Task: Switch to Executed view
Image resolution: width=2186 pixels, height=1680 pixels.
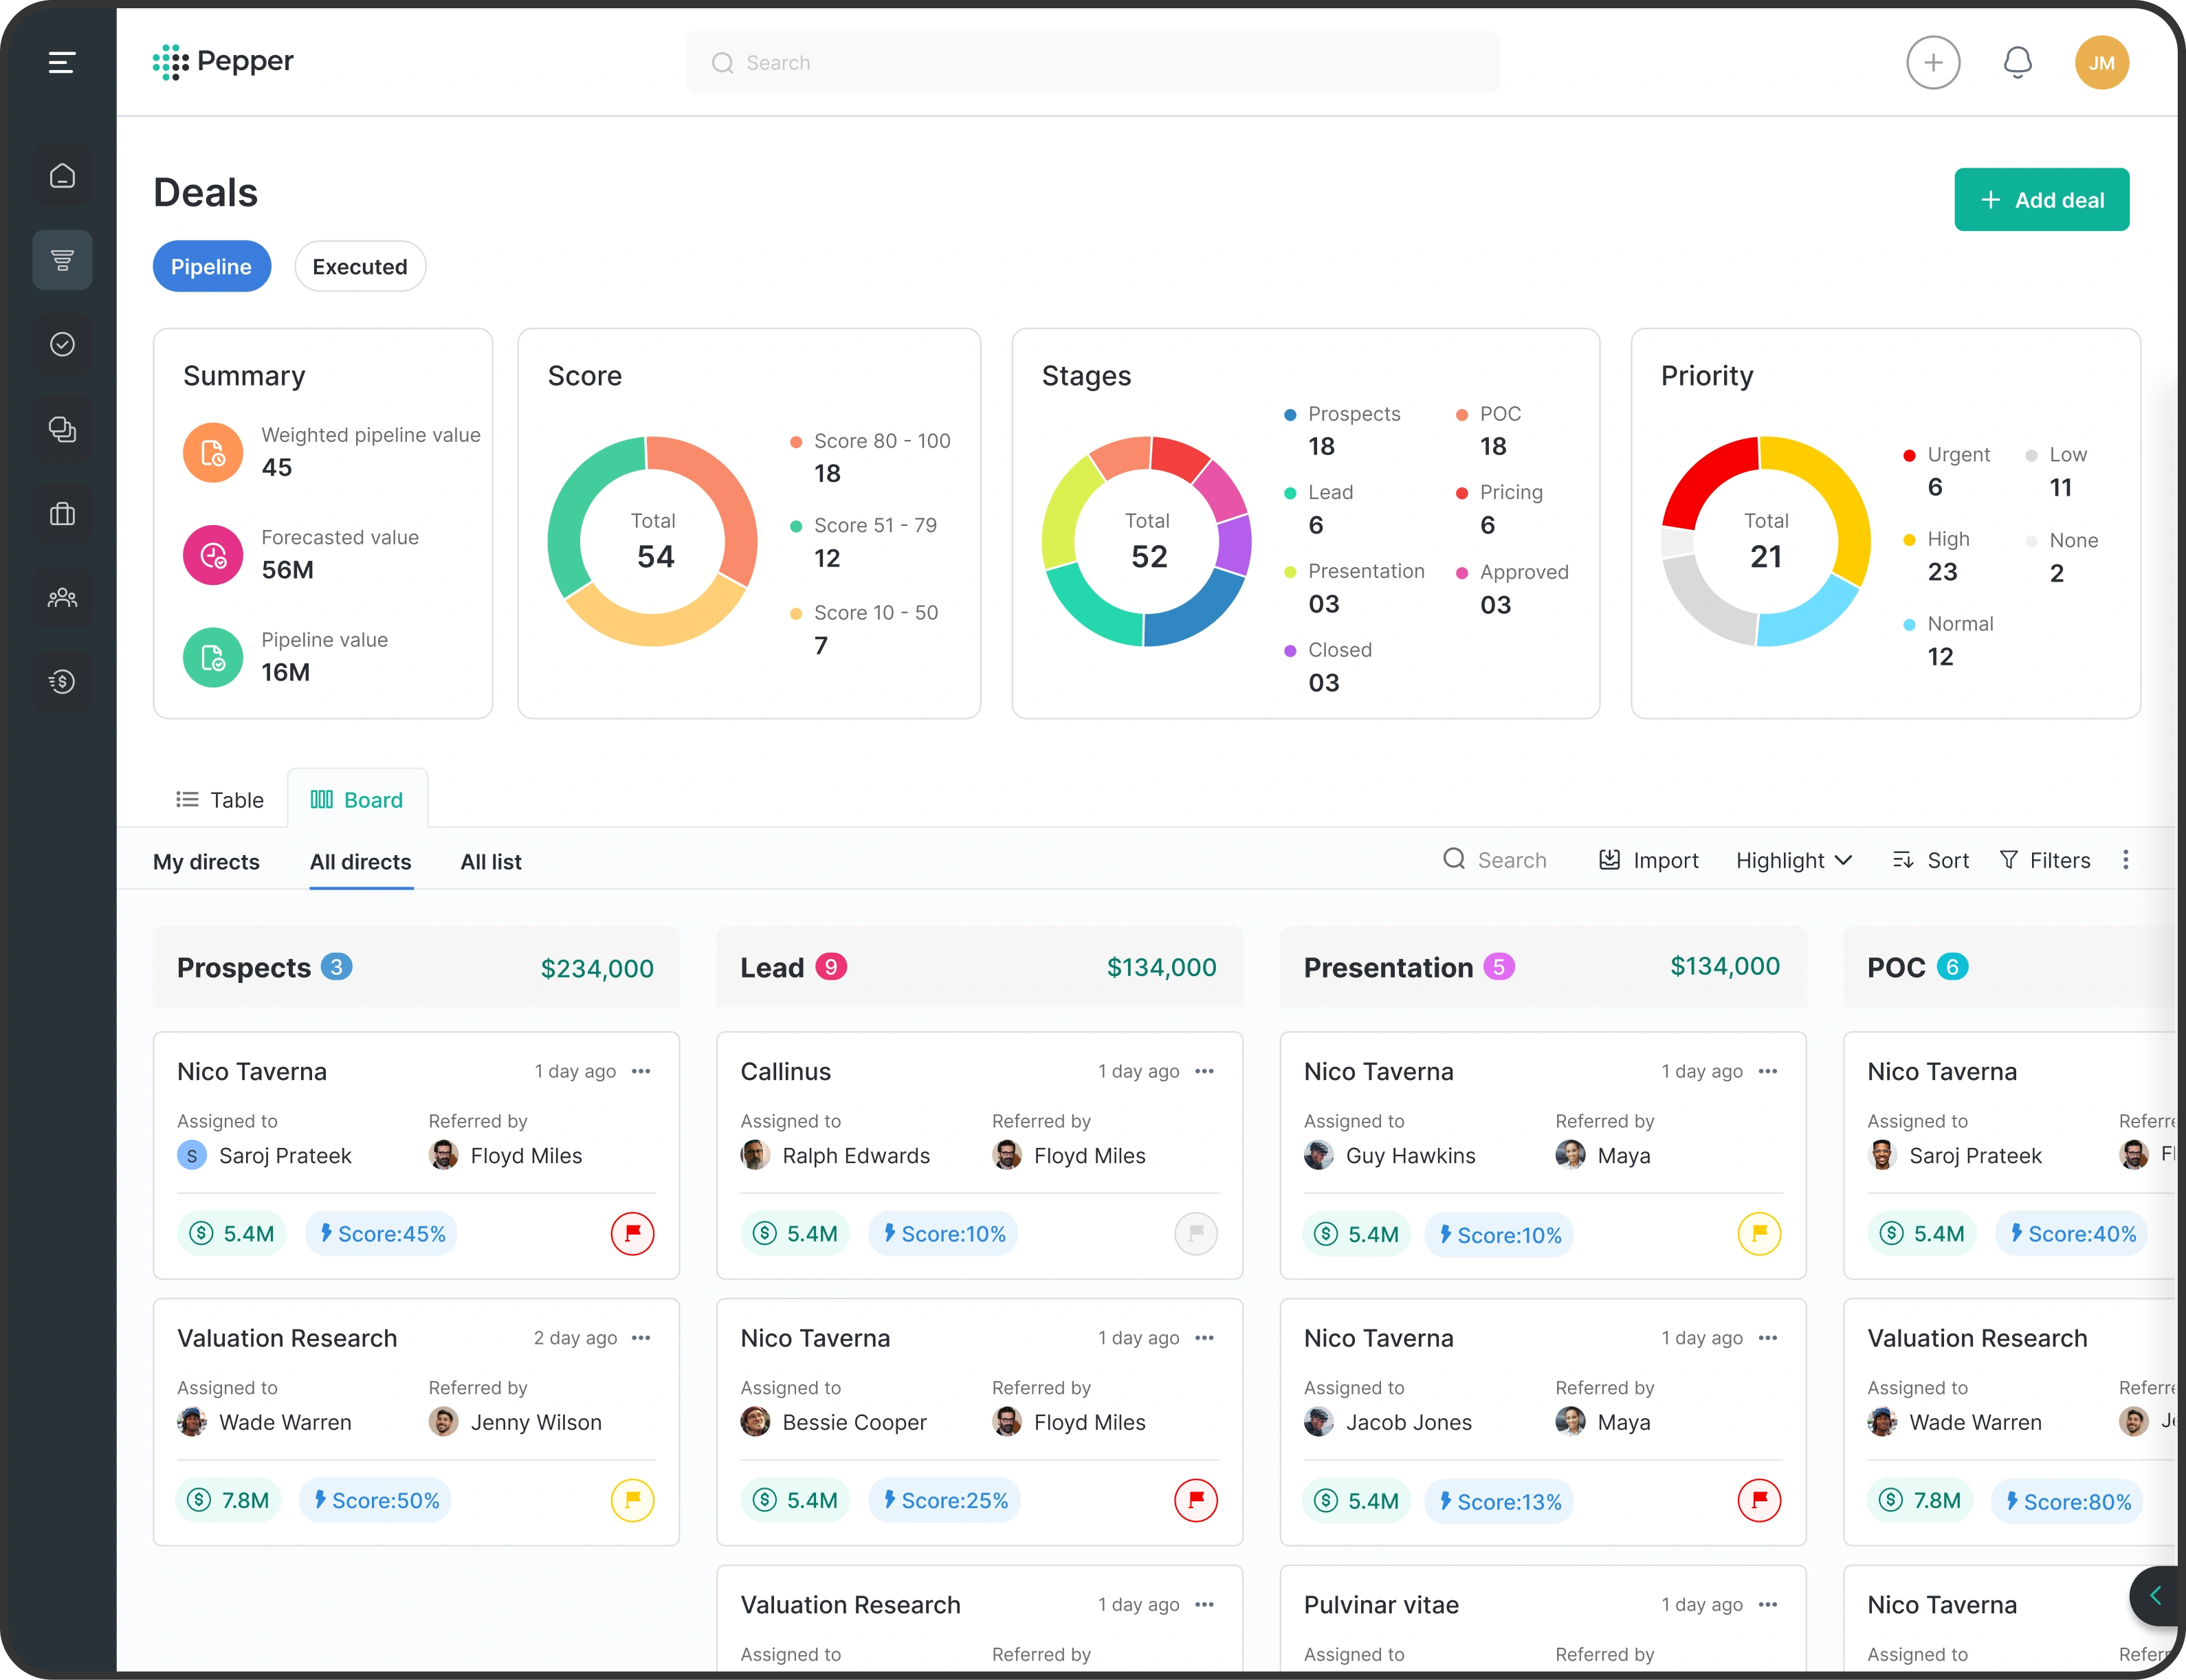Action: click(360, 266)
